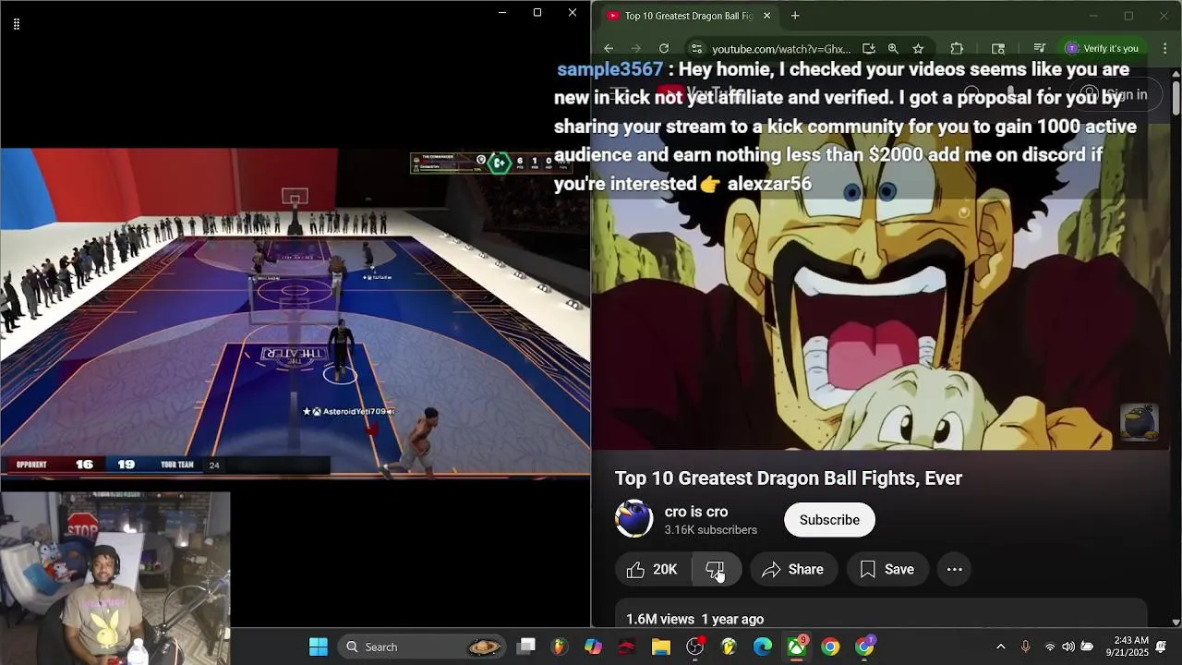
Task: Click the YouTube Sign in button
Action: tap(1114, 95)
